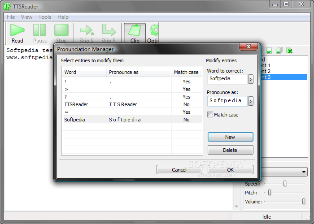Click the Word to correct input field
Viewport: 314px width, 224px height.
click(227, 79)
